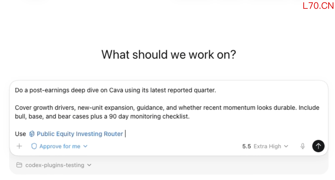
Task: Click the plus icon to add attachments
Action: pos(19,146)
